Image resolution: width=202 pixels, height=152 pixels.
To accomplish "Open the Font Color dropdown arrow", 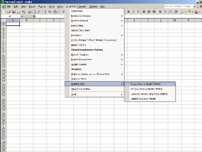I will tap(200, 12).
